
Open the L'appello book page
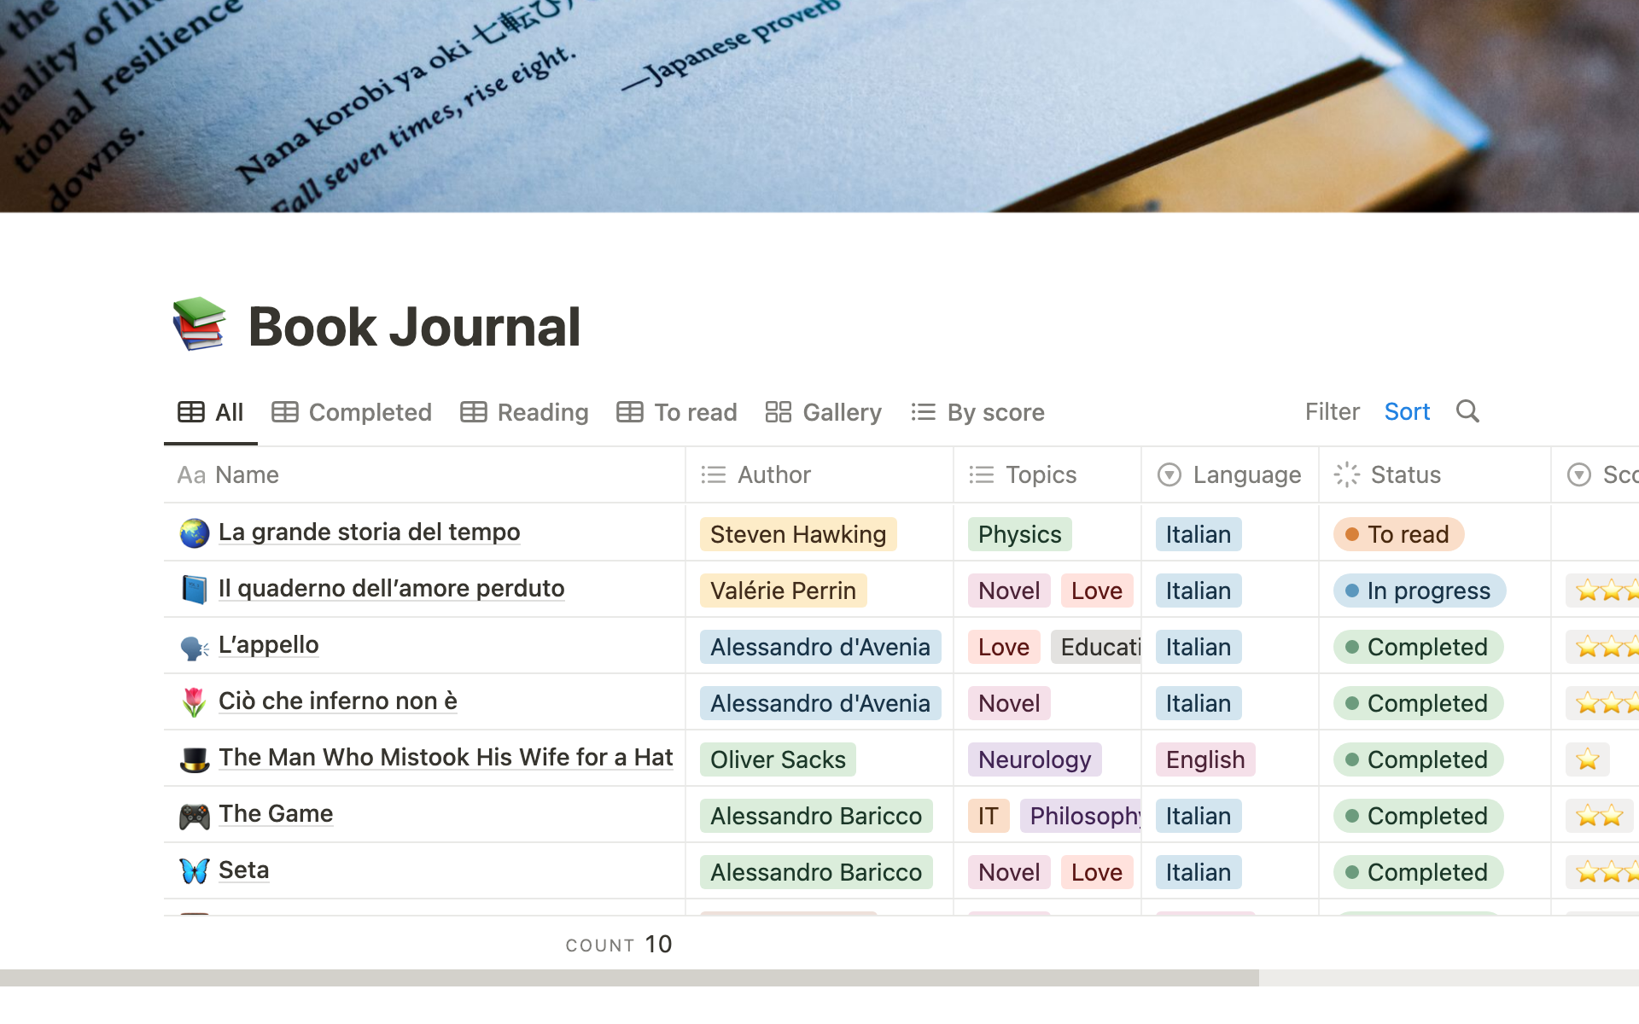click(268, 645)
